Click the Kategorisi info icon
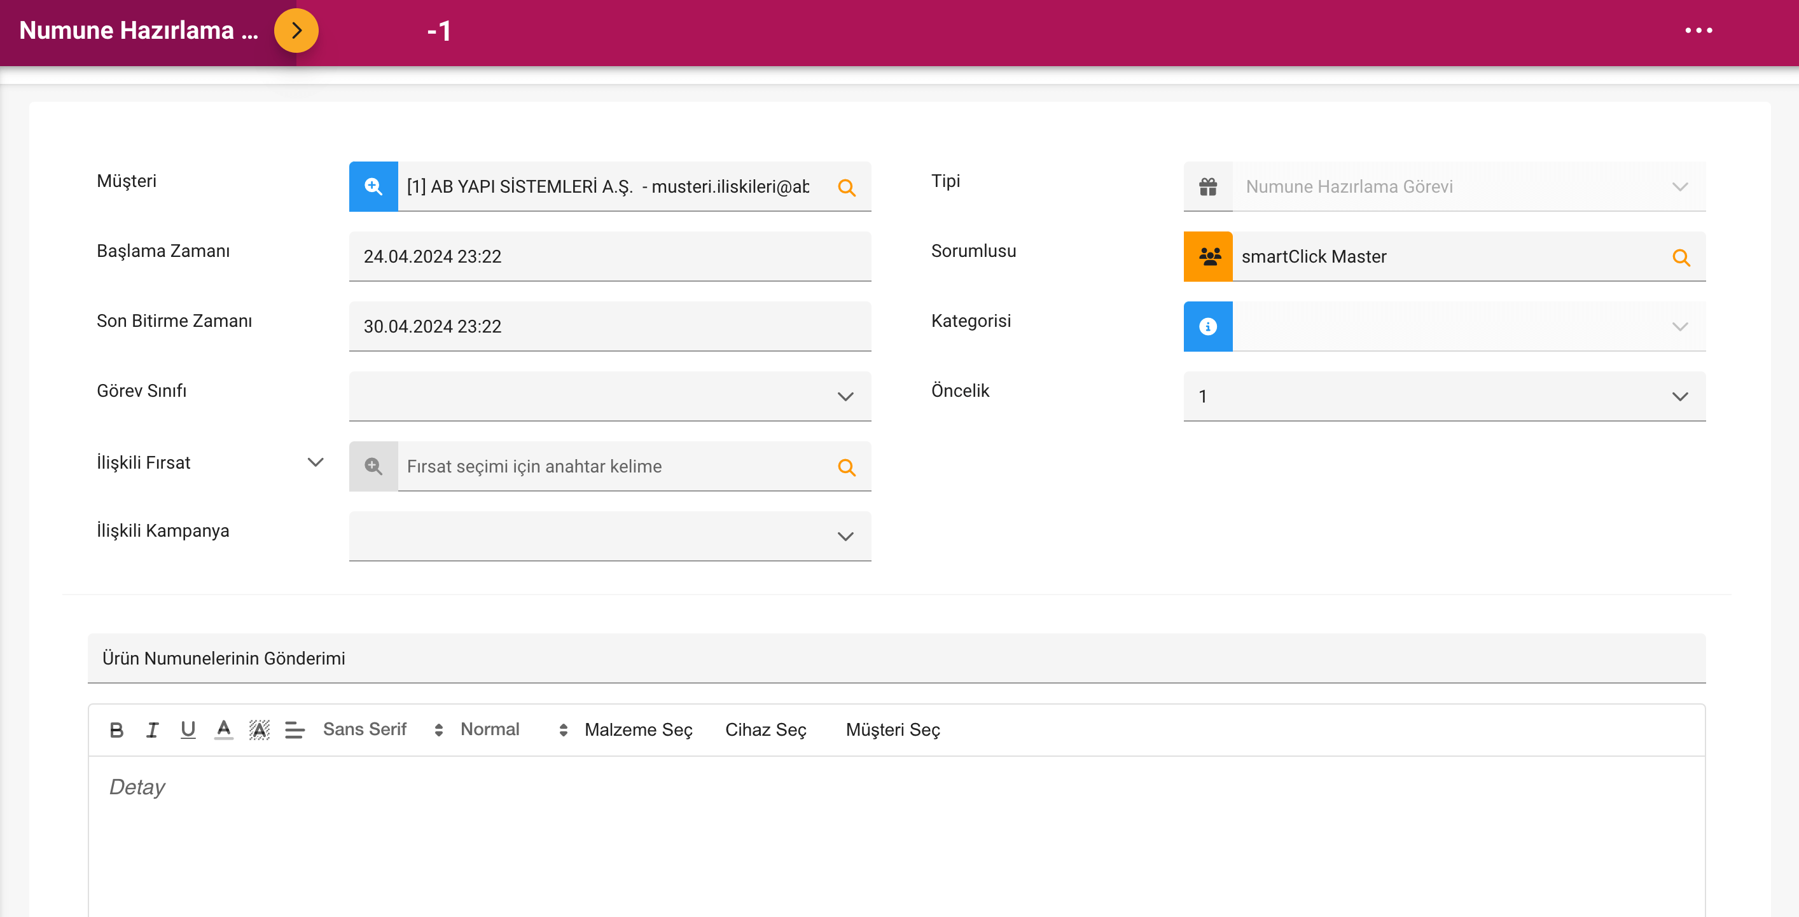Screen dimensions: 1799x917 click(1208, 326)
